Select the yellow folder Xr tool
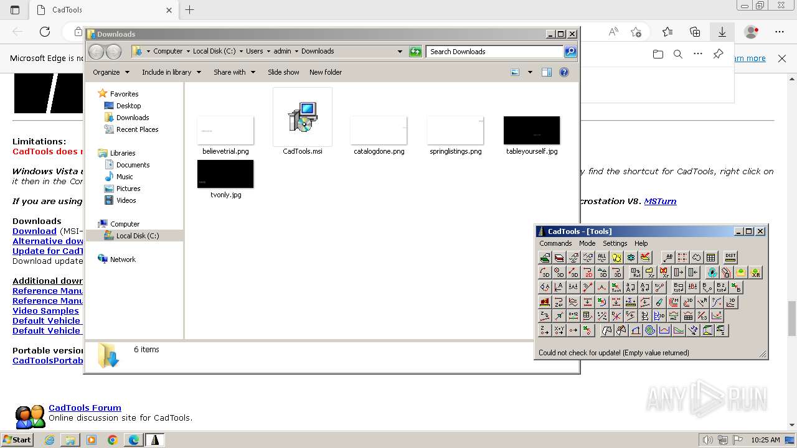The height and width of the screenshot is (448, 797). 650,272
